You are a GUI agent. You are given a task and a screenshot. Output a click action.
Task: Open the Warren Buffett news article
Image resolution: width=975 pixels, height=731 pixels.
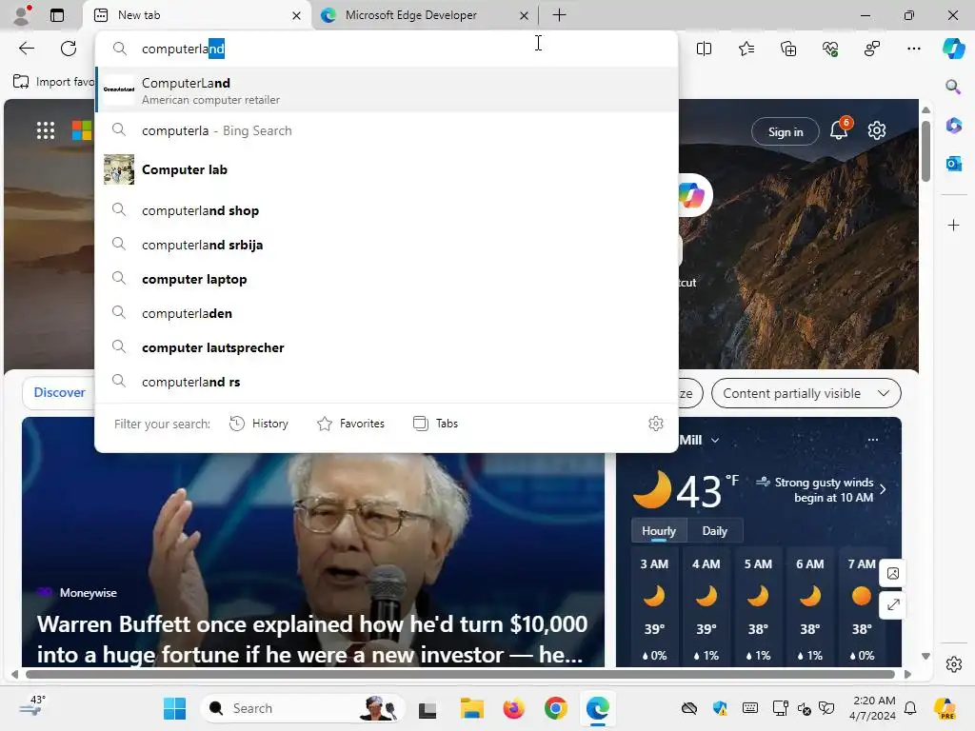click(x=311, y=639)
